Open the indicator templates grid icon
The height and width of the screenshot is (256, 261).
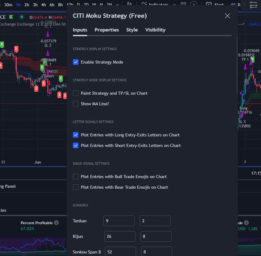coord(184,4)
